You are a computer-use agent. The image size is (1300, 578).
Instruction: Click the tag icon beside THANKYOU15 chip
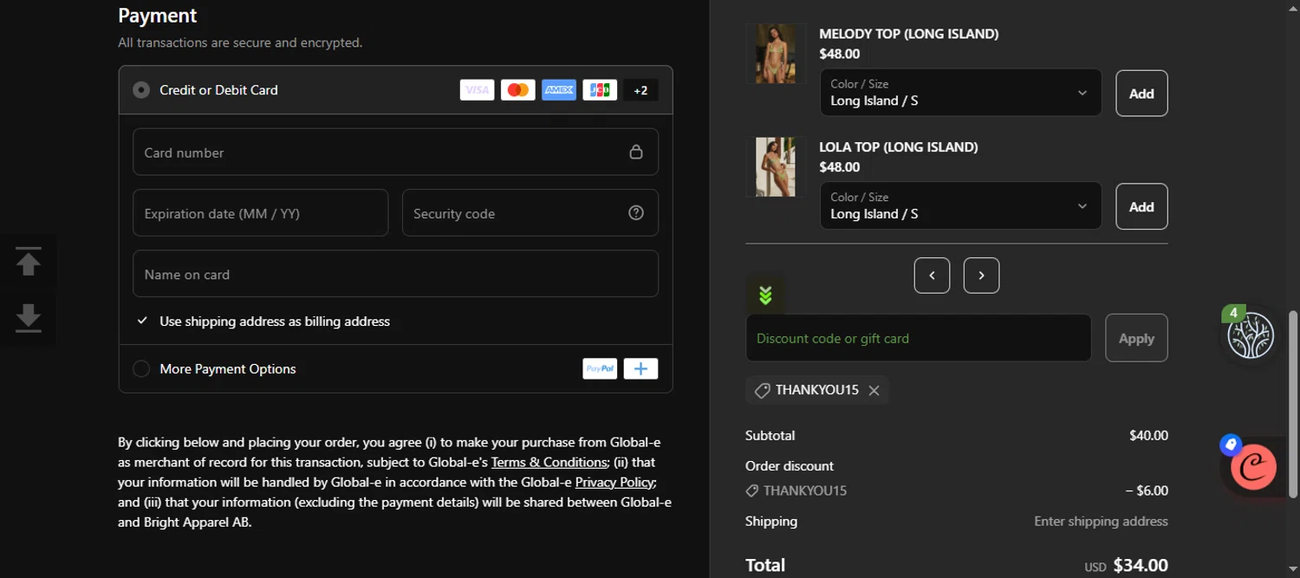(763, 391)
